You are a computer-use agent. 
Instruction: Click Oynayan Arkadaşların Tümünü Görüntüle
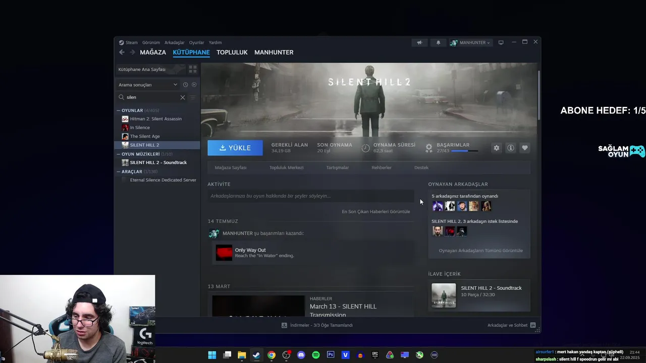point(481,251)
